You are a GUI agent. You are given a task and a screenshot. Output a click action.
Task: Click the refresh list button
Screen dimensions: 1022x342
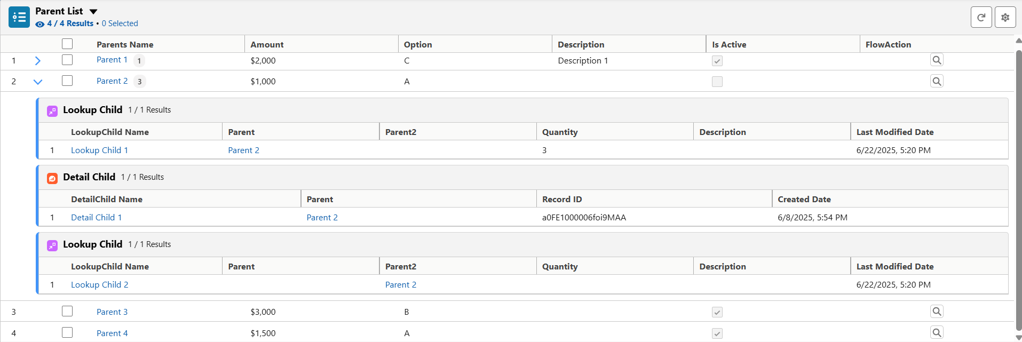pos(981,17)
